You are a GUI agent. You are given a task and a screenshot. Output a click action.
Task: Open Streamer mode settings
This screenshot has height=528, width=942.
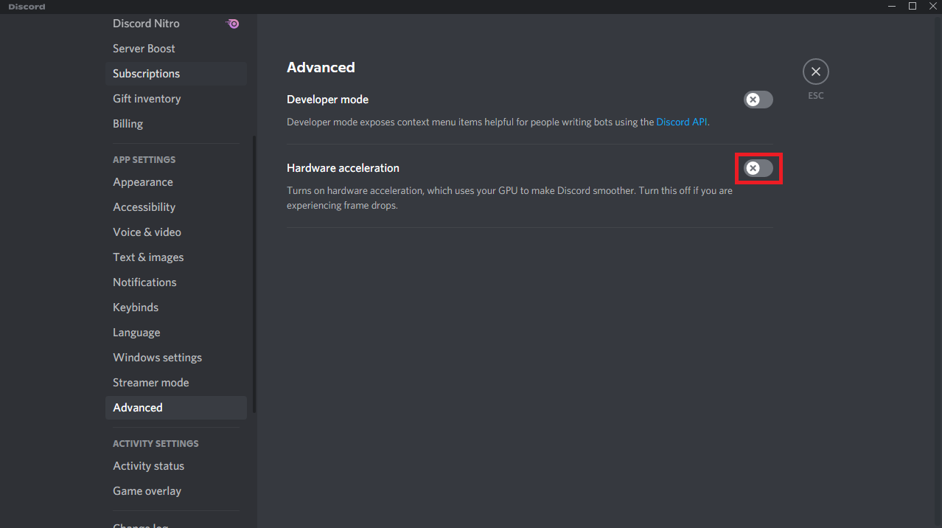[x=151, y=383]
